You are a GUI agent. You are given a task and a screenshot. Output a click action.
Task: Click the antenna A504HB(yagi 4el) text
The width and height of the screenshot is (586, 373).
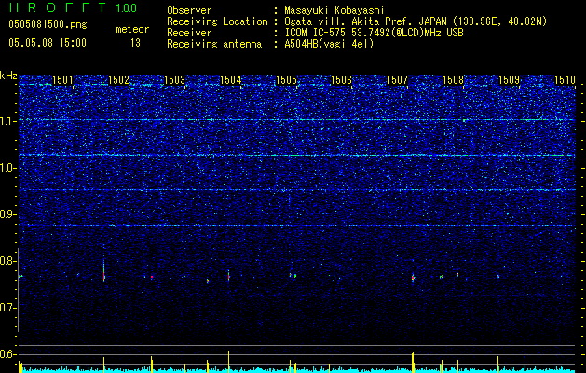click(329, 44)
